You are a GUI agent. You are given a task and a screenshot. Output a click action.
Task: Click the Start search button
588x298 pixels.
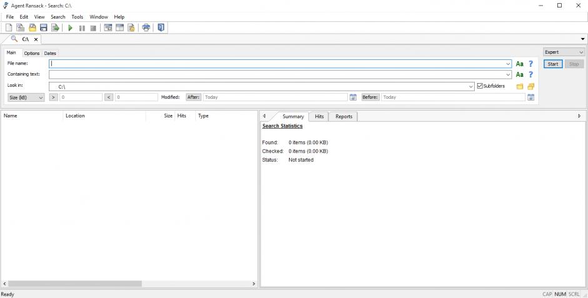pyautogui.click(x=553, y=64)
